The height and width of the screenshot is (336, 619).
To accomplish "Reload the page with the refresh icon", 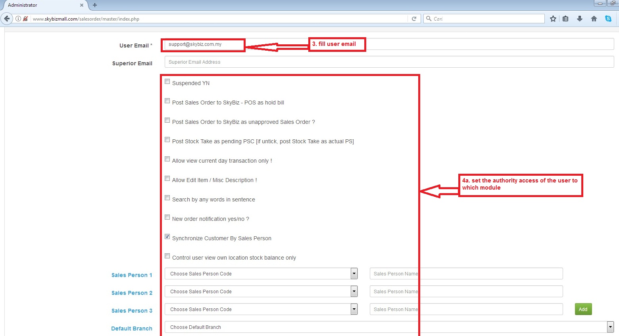I will click(414, 19).
